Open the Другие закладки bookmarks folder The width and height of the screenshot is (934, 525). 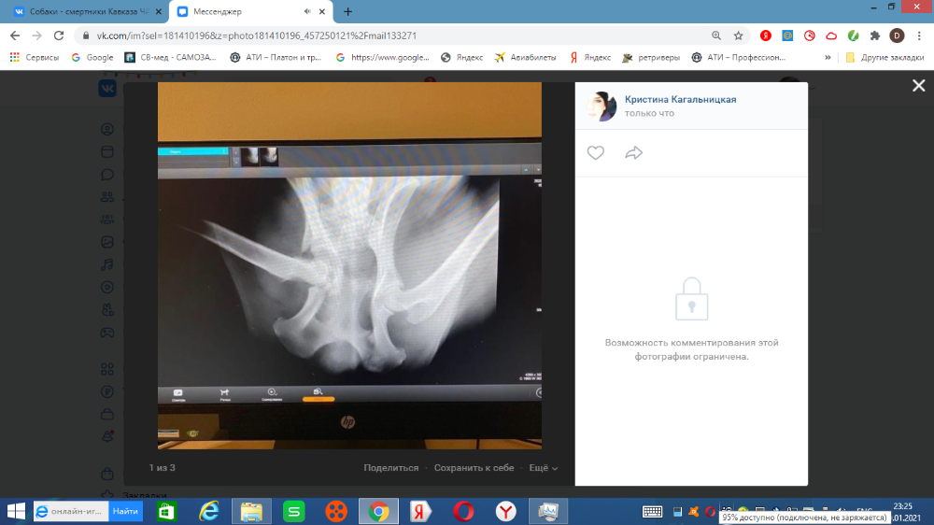tap(885, 57)
